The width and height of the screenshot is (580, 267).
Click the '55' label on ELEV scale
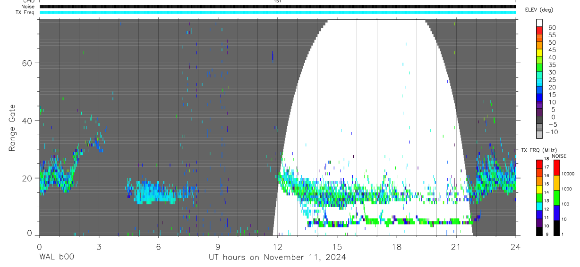tap(552, 35)
